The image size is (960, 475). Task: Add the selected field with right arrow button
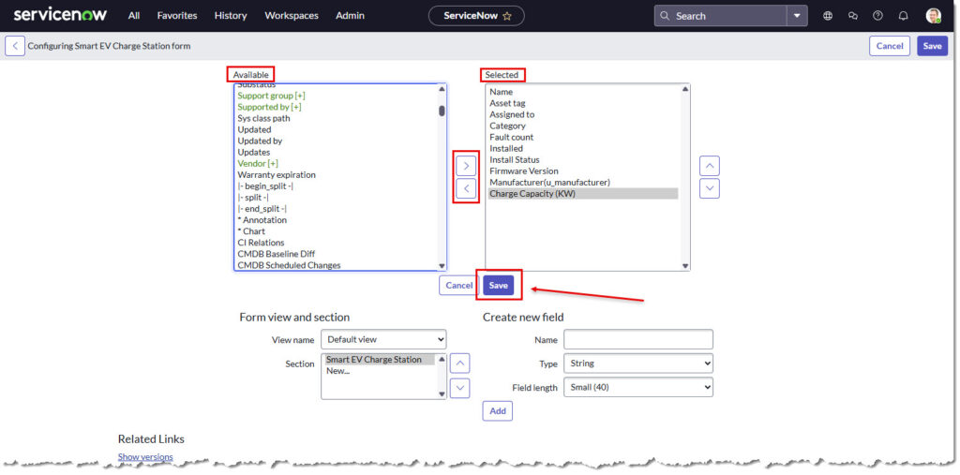coord(466,166)
